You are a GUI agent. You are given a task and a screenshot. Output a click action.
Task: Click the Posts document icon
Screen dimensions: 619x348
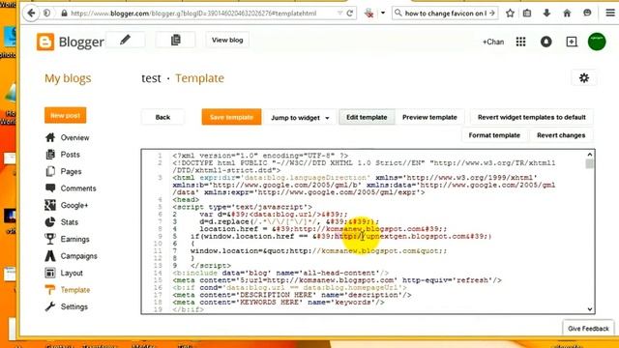pos(50,155)
